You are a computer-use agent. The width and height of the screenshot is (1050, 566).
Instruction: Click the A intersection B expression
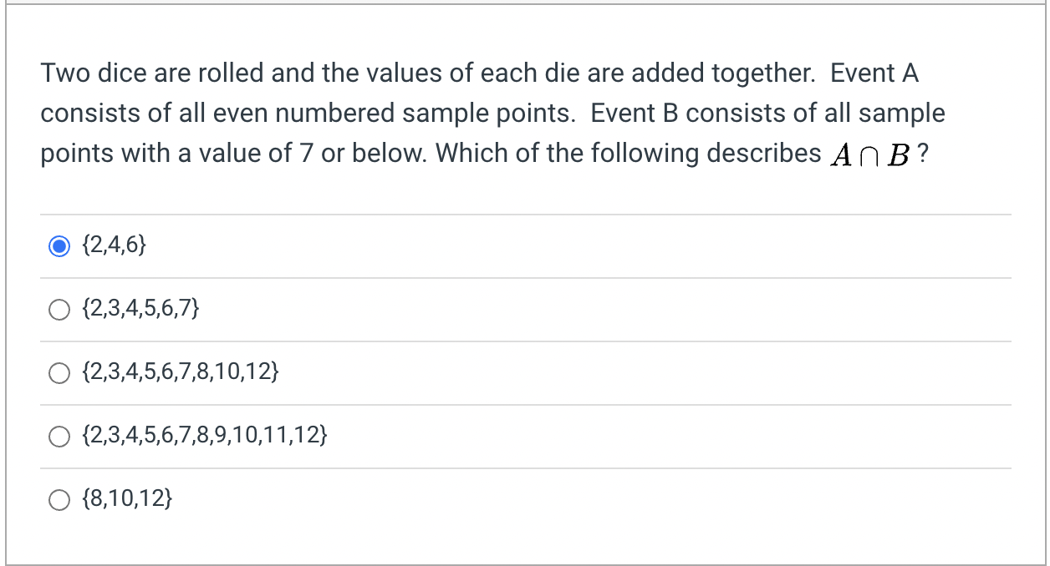click(x=879, y=154)
